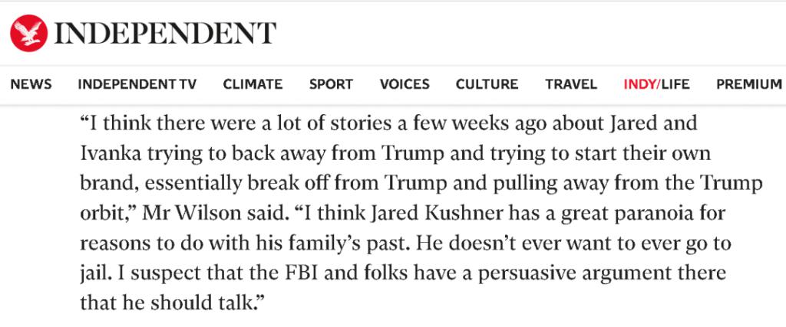Click the word "jail" in the article text

pos(92,273)
